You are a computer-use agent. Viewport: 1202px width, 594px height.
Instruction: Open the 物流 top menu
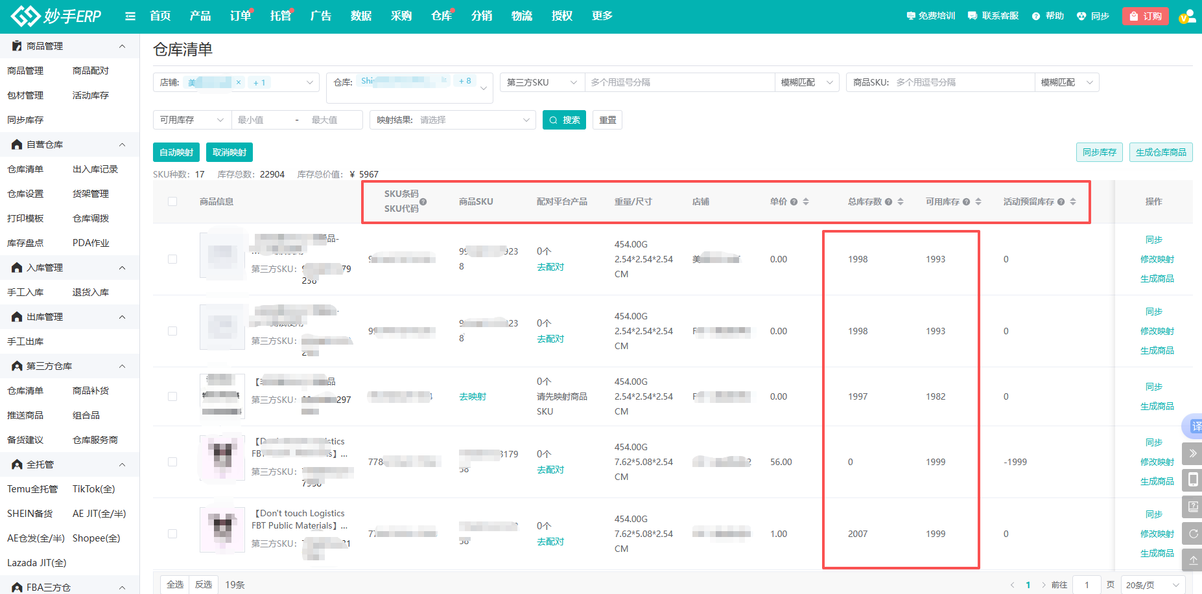[521, 16]
